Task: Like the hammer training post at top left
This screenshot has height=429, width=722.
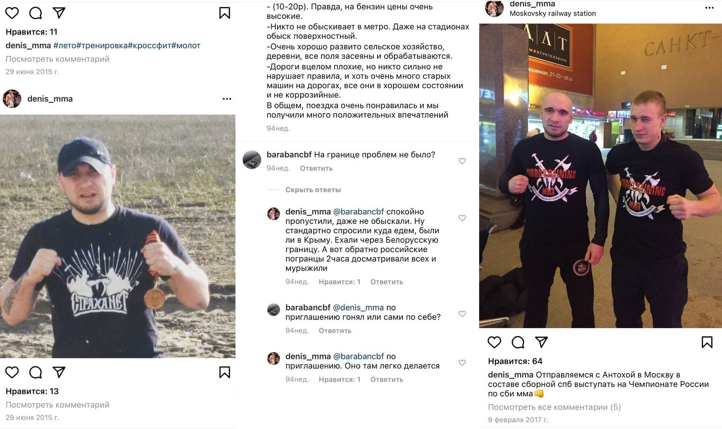Action: pos(12,13)
